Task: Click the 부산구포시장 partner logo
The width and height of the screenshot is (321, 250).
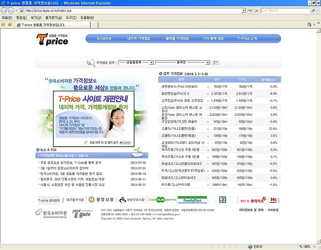Action: point(132,200)
